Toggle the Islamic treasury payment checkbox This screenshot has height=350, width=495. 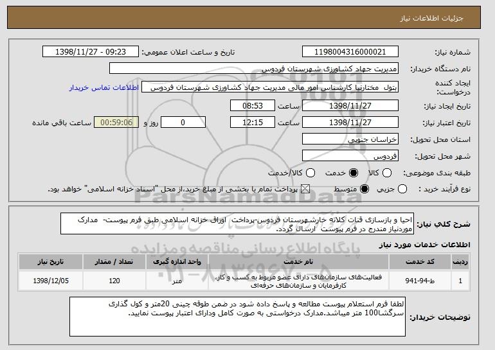(x=305, y=189)
